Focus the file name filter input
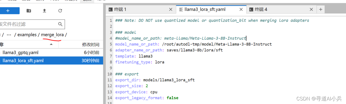 [x=32, y=24]
